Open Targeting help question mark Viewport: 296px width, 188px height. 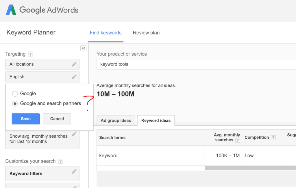(30, 54)
